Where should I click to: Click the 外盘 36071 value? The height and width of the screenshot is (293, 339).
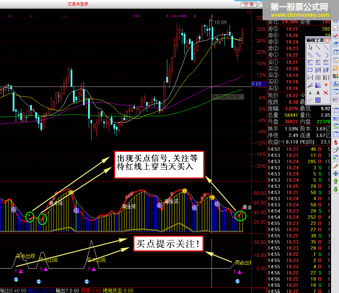pos(291,122)
